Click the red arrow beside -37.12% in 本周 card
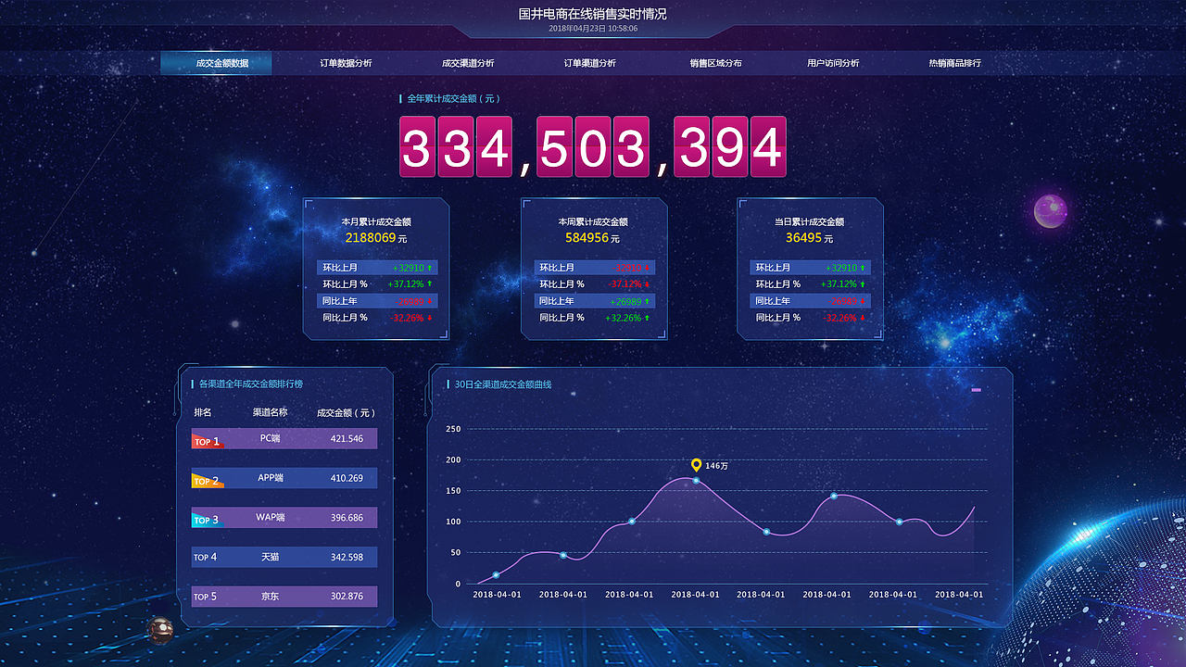The height and width of the screenshot is (667, 1186). 647,284
